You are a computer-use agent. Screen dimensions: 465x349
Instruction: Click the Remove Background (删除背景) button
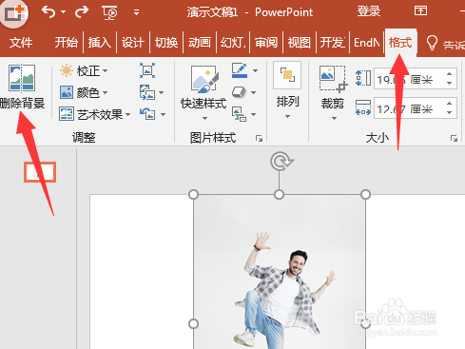22,87
